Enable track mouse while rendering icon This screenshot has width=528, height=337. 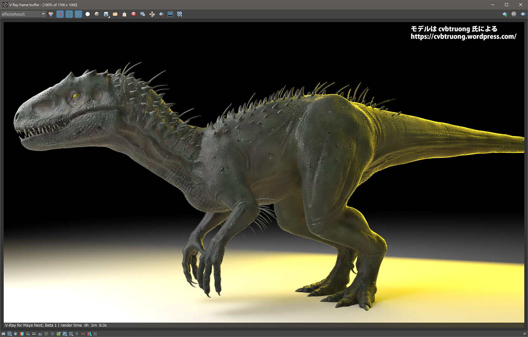click(x=152, y=14)
